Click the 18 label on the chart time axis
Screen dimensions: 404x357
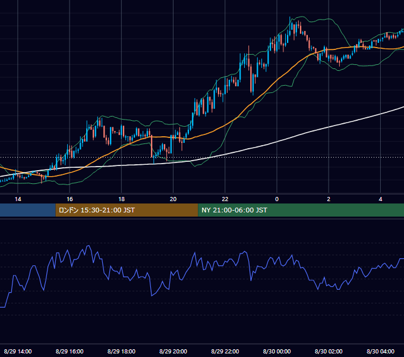coord(121,199)
